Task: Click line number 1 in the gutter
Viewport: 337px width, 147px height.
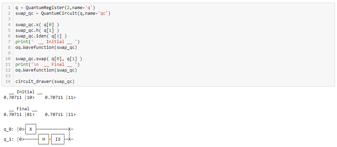Action: pos(9,8)
